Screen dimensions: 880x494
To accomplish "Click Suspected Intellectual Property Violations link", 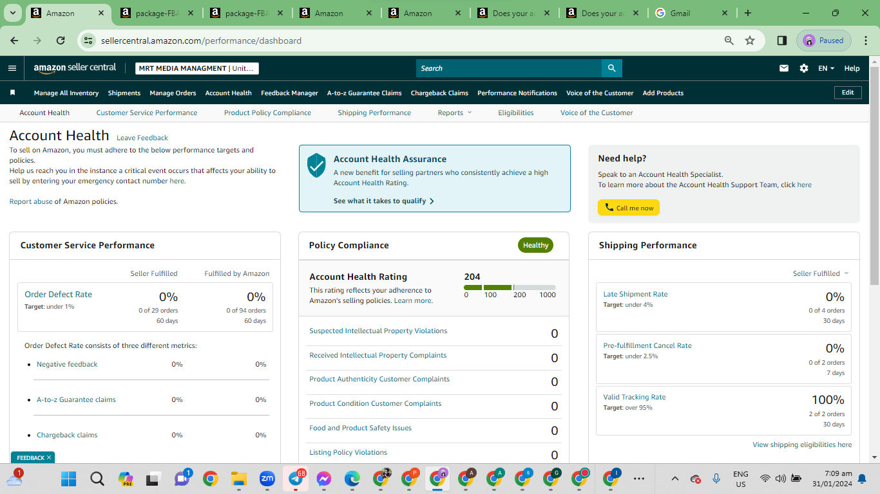I will coord(378,331).
